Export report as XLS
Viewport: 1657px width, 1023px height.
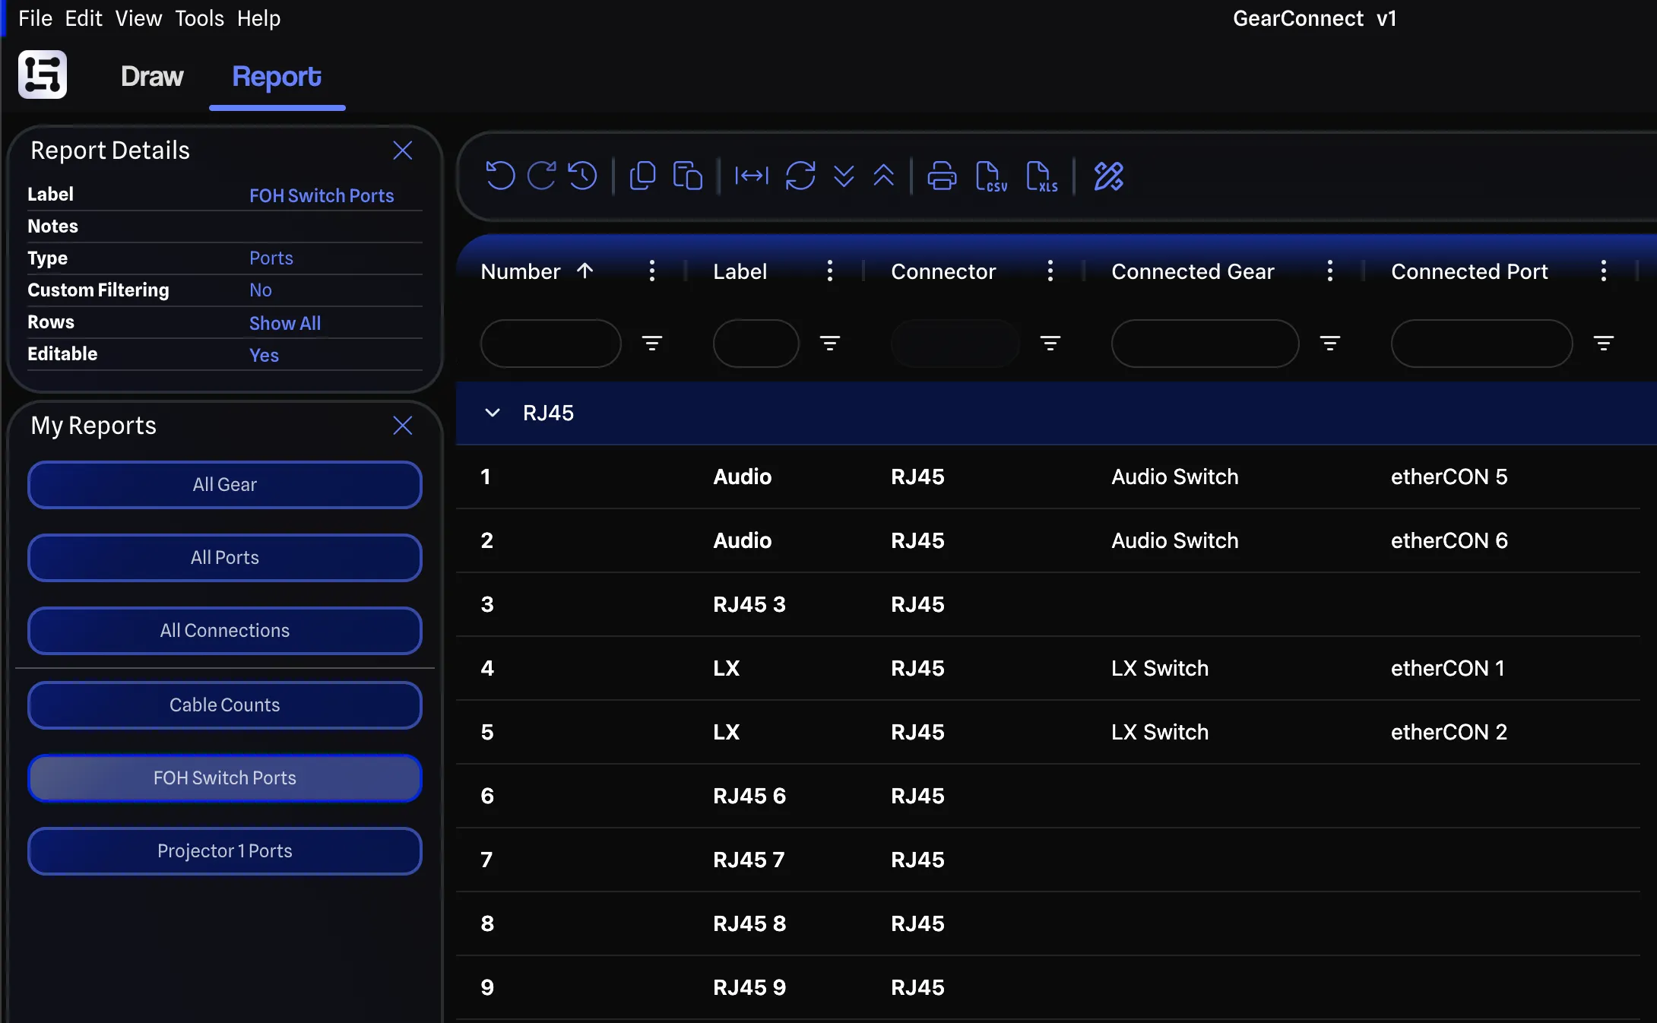click(x=1041, y=176)
